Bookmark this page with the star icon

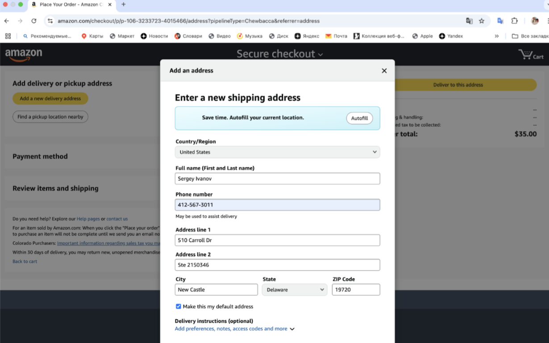tap(482, 21)
